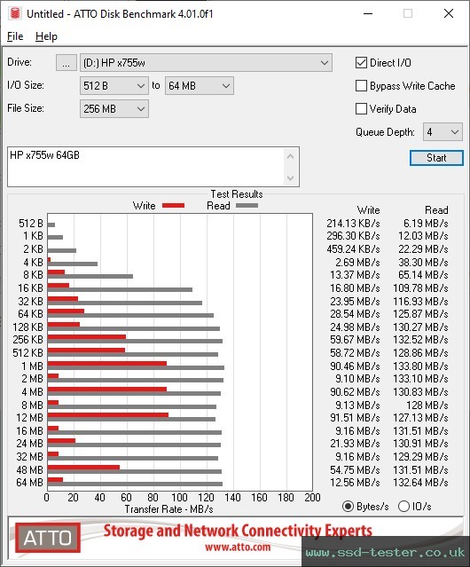This screenshot has width=470, height=567.
Task: Click the write value 54.75 MB/s
Action: point(355,469)
